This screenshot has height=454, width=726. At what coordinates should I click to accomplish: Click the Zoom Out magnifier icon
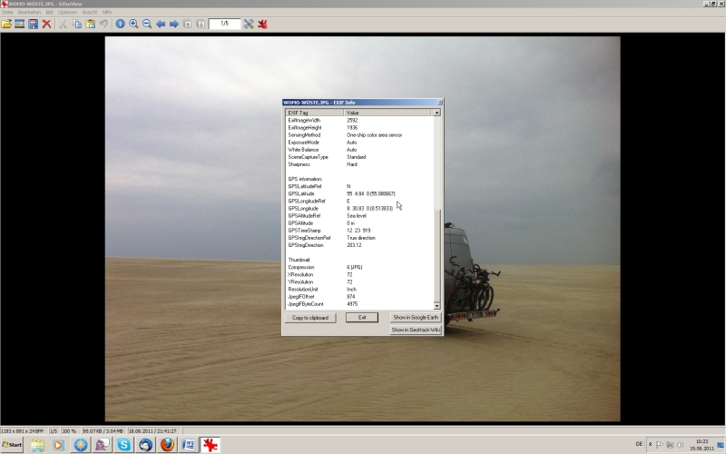pos(147,24)
